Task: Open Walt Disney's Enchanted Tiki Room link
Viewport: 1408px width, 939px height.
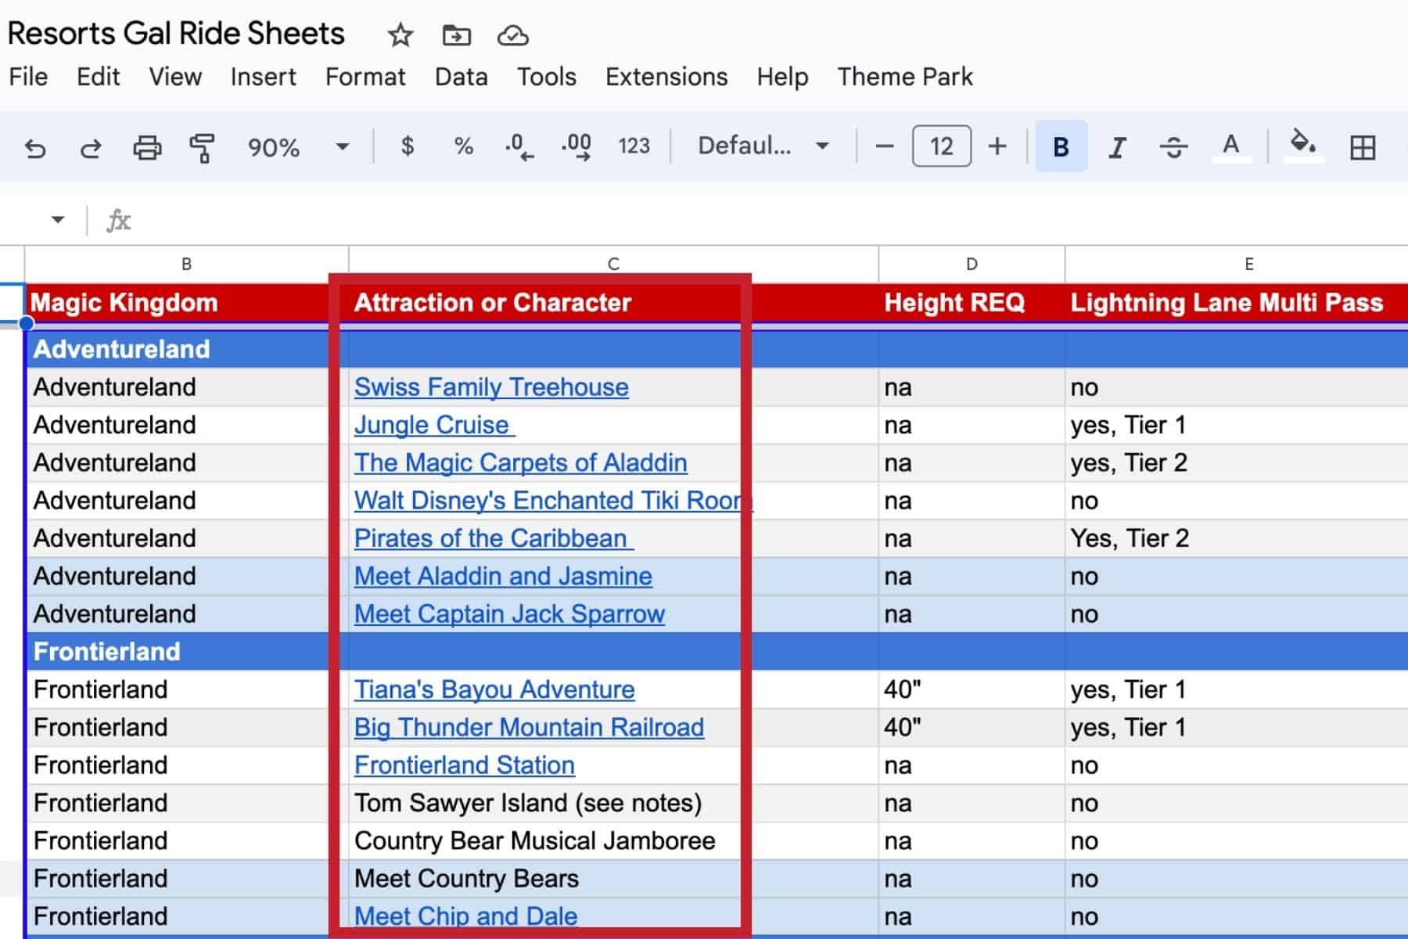Action: coord(552,501)
